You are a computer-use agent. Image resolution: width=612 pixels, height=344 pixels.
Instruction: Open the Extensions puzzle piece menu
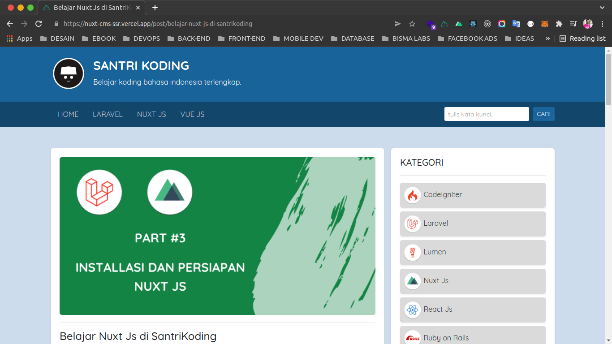(x=559, y=24)
